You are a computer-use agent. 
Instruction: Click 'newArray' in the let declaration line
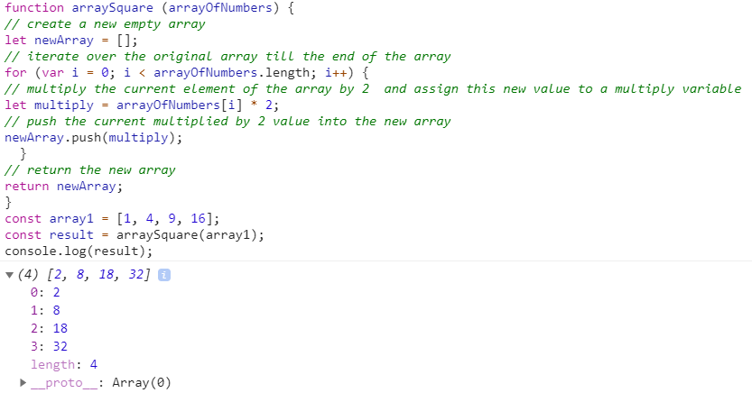pos(64,41)
